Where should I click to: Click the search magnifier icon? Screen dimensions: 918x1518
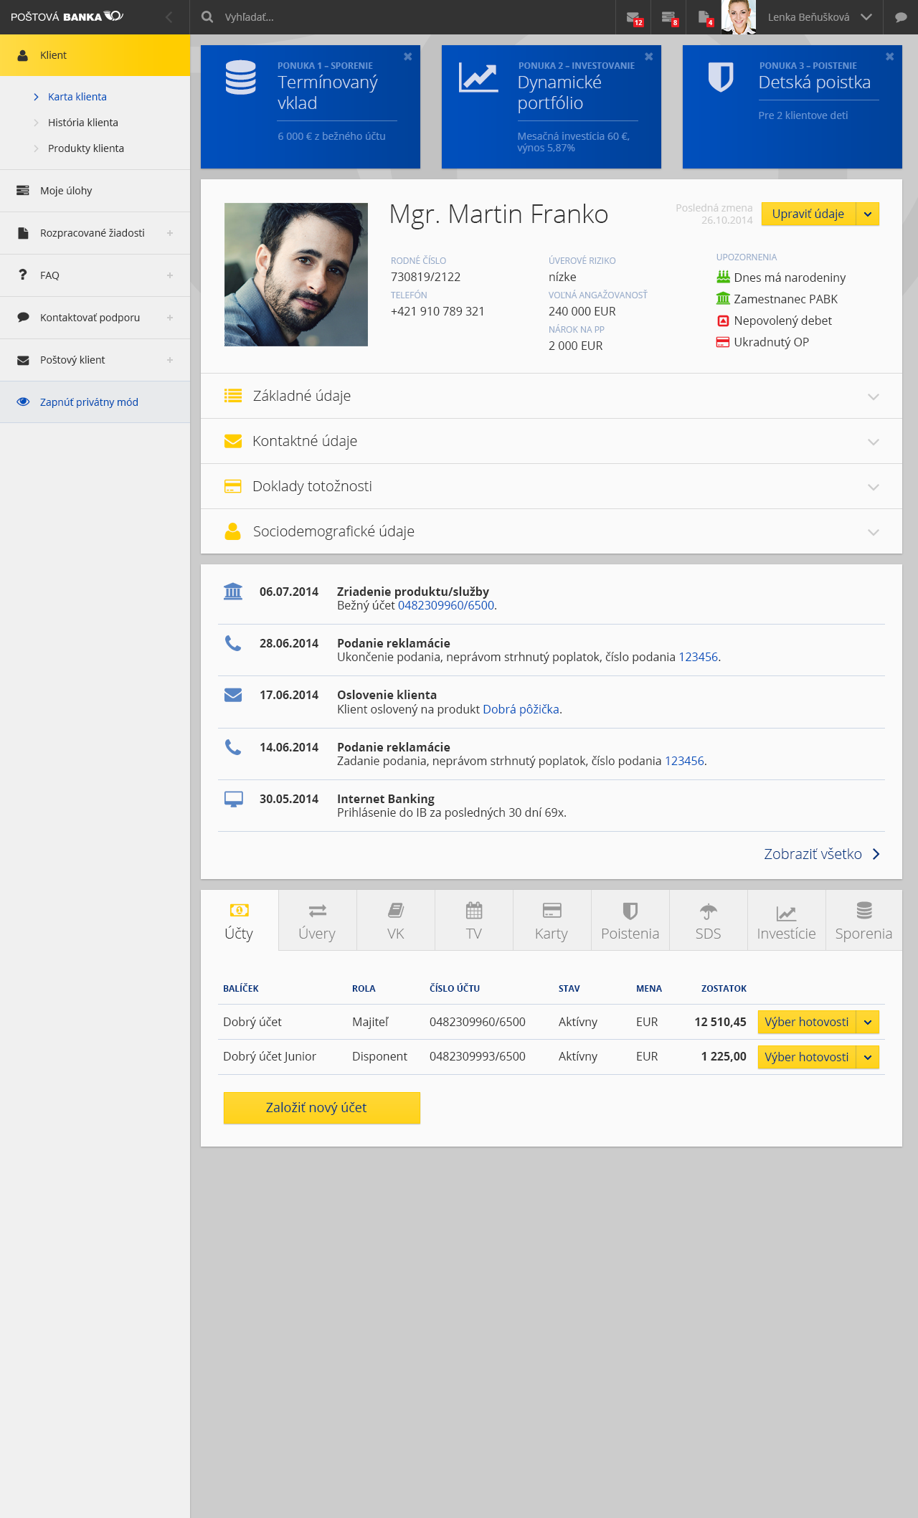(x=207, y=16)
